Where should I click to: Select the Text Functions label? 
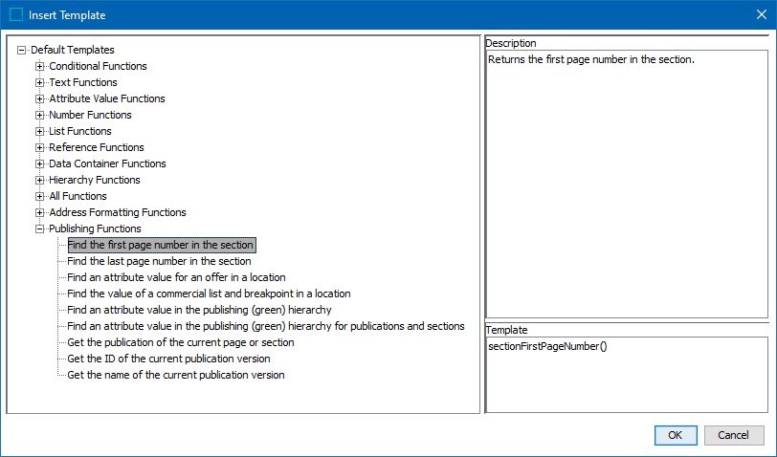click(82, 82)
